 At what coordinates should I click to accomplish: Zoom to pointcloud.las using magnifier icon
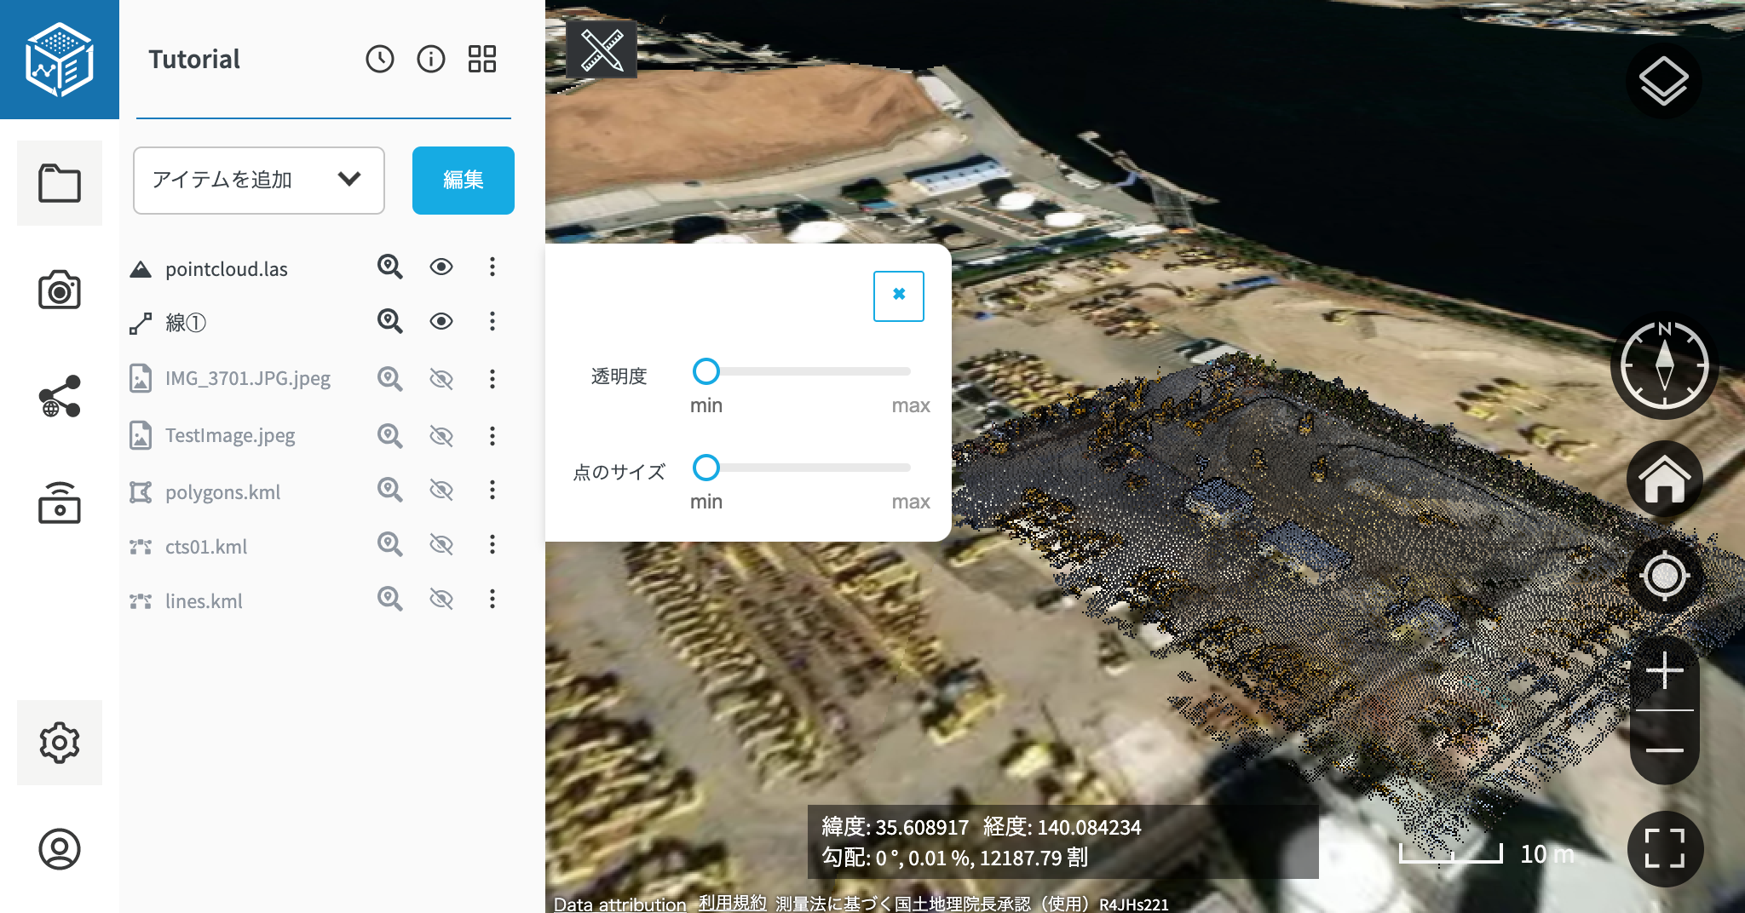[389, 267]
